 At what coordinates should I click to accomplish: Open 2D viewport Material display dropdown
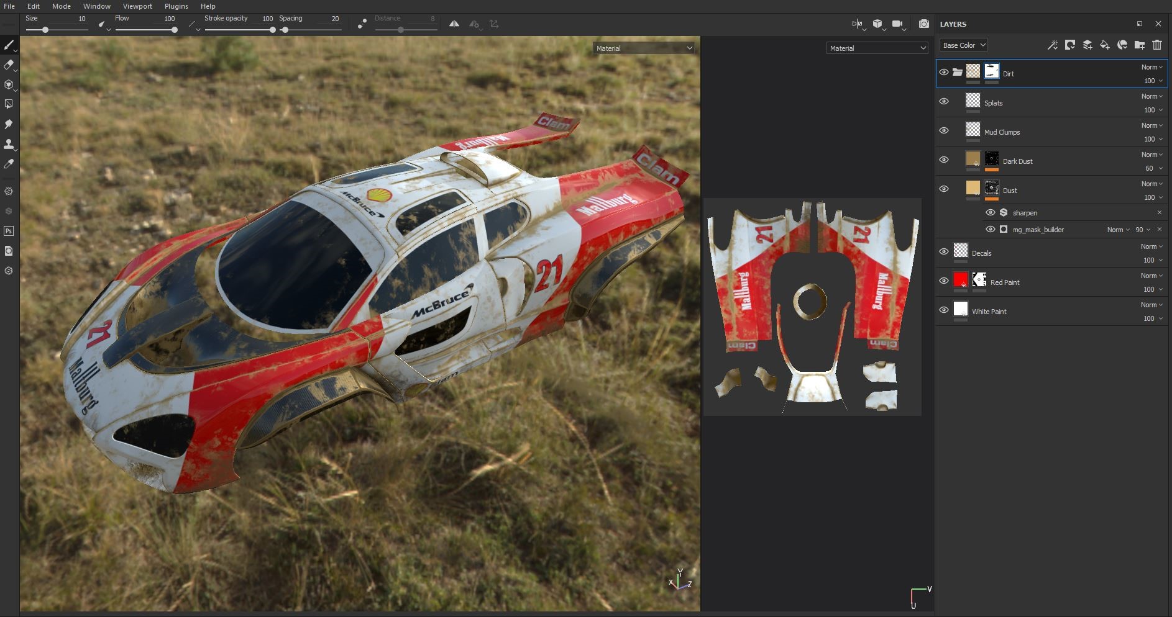877,48
